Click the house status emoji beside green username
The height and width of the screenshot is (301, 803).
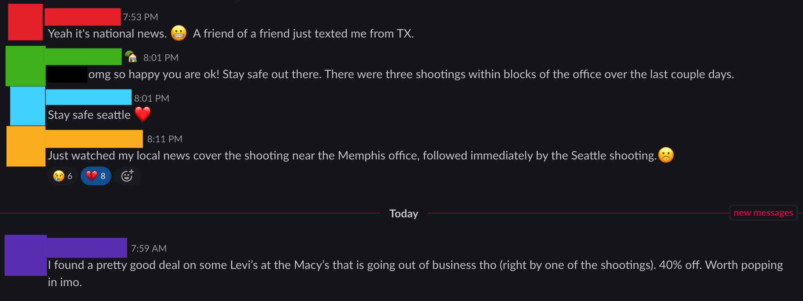(x=131, y=57)
